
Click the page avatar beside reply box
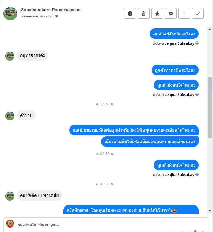pyautogui.click(x=10, y=224)
